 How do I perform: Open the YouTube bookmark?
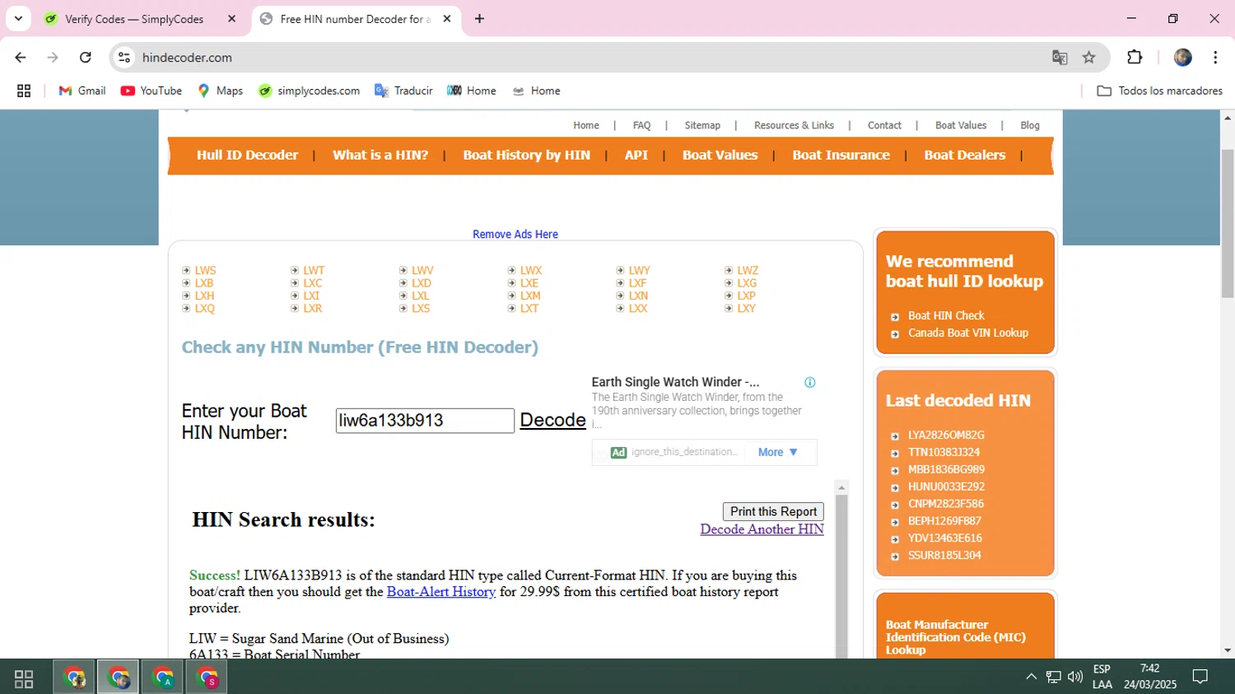point(151,91)
